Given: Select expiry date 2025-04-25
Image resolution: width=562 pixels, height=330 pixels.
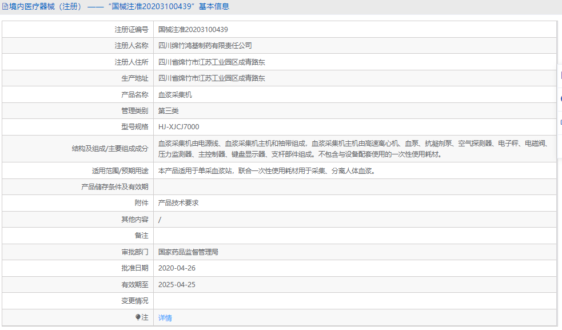Looking at the screenshot, I should pyautogui.click(x=177, y=284).
